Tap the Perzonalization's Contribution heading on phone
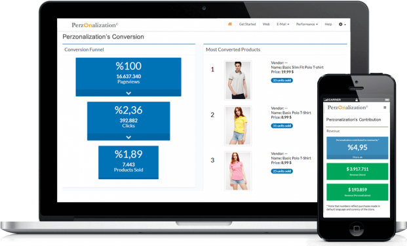This screenshot has height=246, width=407. pyautogui.click(x=353, y=120)
